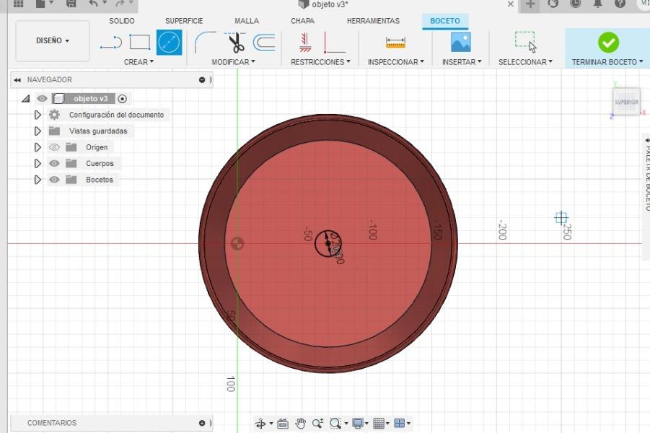
Task: Expand the Origen node
Action: coord(38,147)
